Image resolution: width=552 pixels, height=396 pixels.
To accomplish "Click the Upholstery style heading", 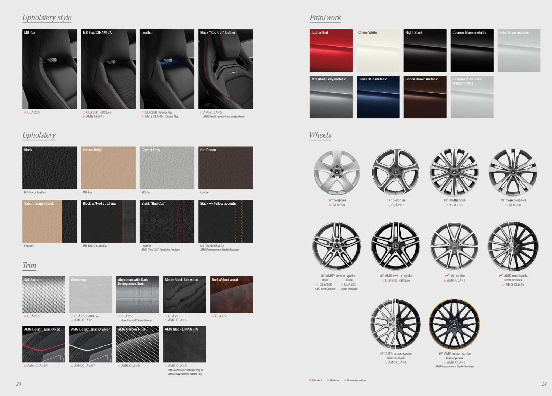I will pos(47,18).
